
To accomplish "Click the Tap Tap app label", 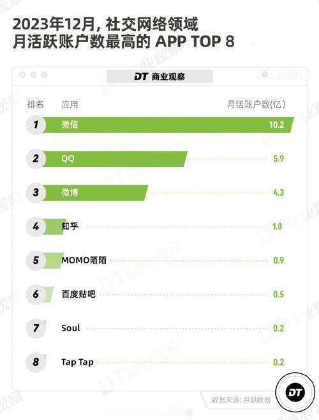I will [78, 362].
